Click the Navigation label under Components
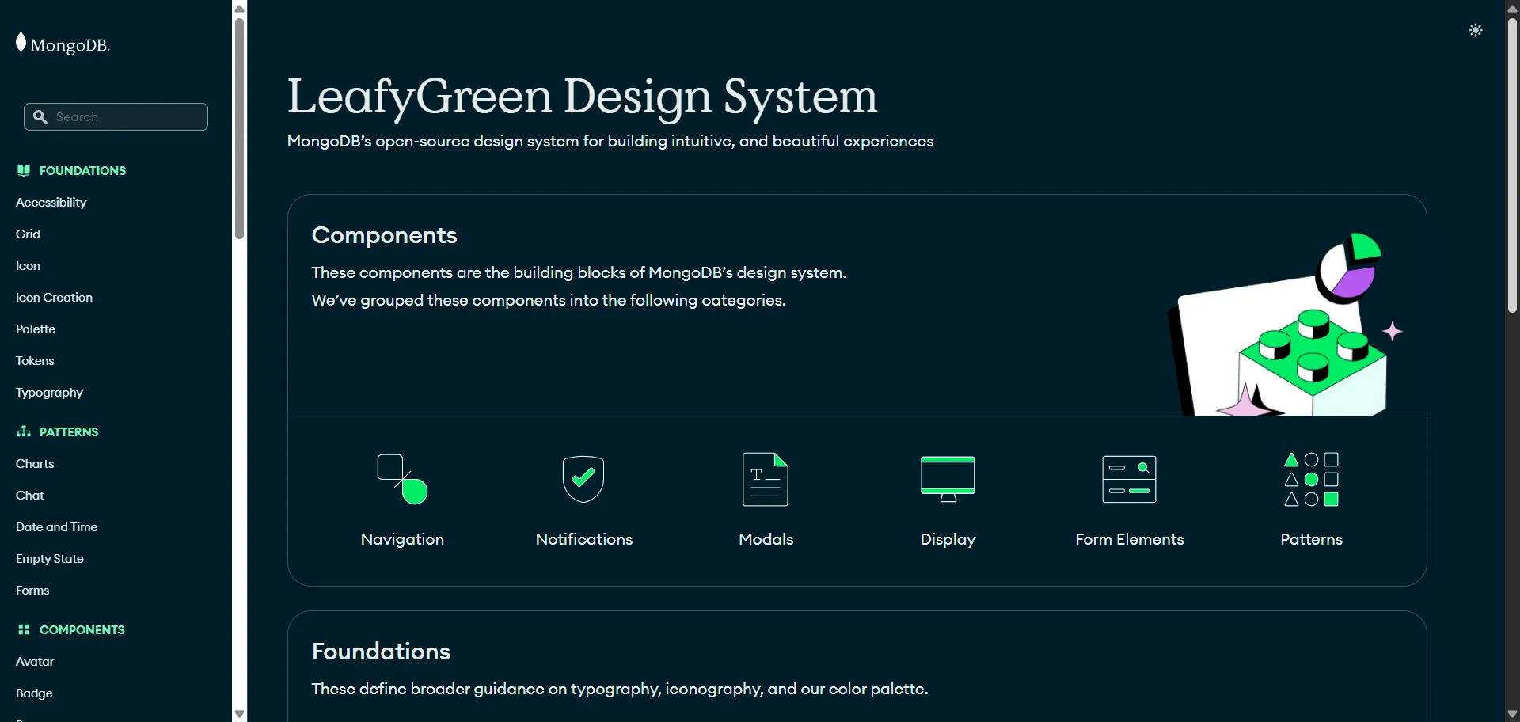The height and width of the screenshot is (722, 1520). (x=402, y=539)
